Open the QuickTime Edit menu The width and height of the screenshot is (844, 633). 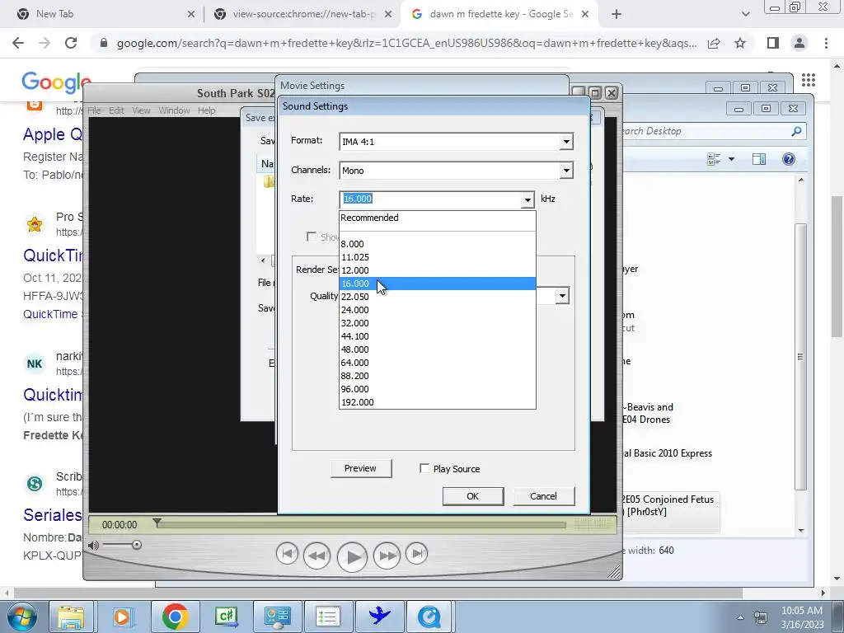(x=116, y=110)
